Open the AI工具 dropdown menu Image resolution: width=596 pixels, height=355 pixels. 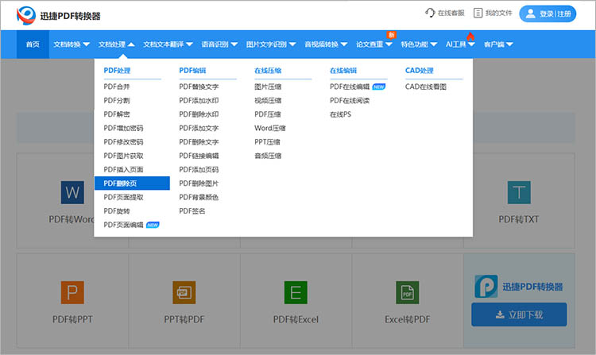460,44
